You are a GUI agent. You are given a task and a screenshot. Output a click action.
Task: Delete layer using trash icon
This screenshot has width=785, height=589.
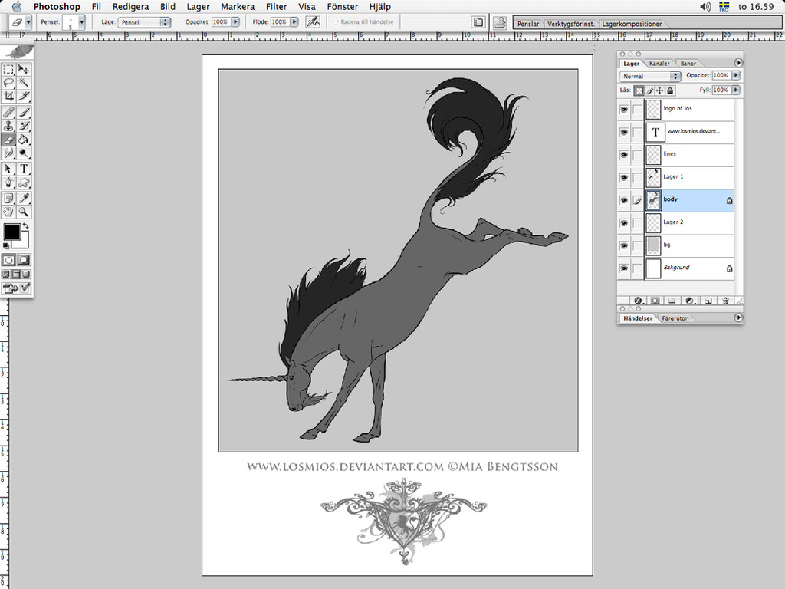click(725, 301)
